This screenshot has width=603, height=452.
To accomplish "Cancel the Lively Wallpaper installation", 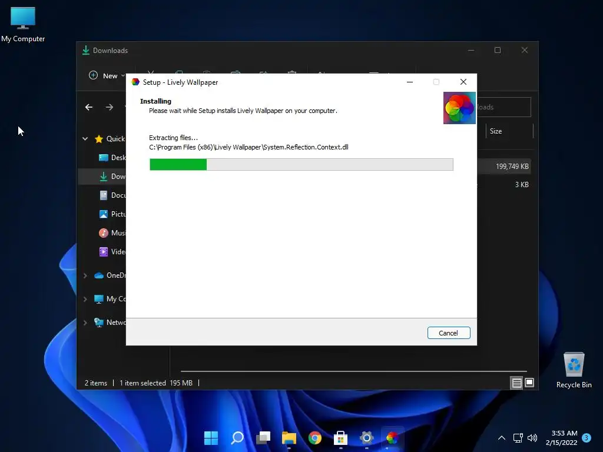I will 448,333.
